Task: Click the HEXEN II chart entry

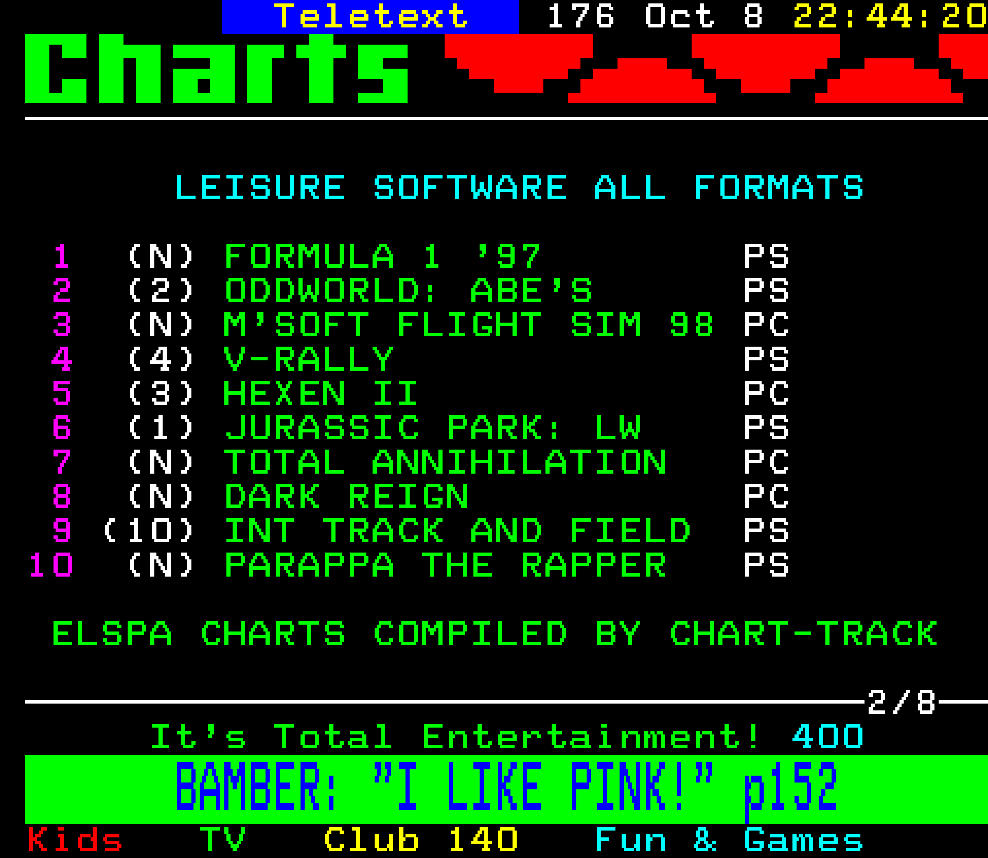Action: (x=321, y=394)
